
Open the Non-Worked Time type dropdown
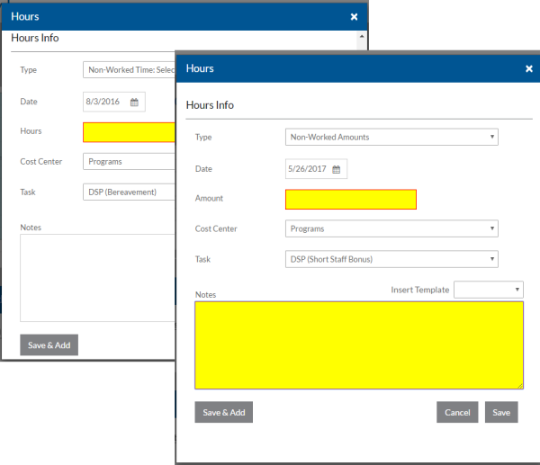(x=129, y=69)
